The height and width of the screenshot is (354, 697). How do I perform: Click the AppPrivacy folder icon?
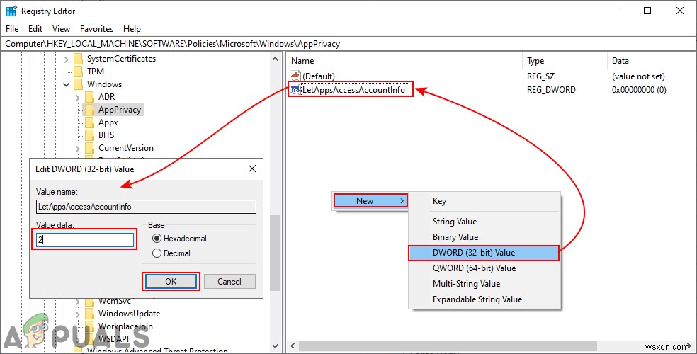coord(90,110)
